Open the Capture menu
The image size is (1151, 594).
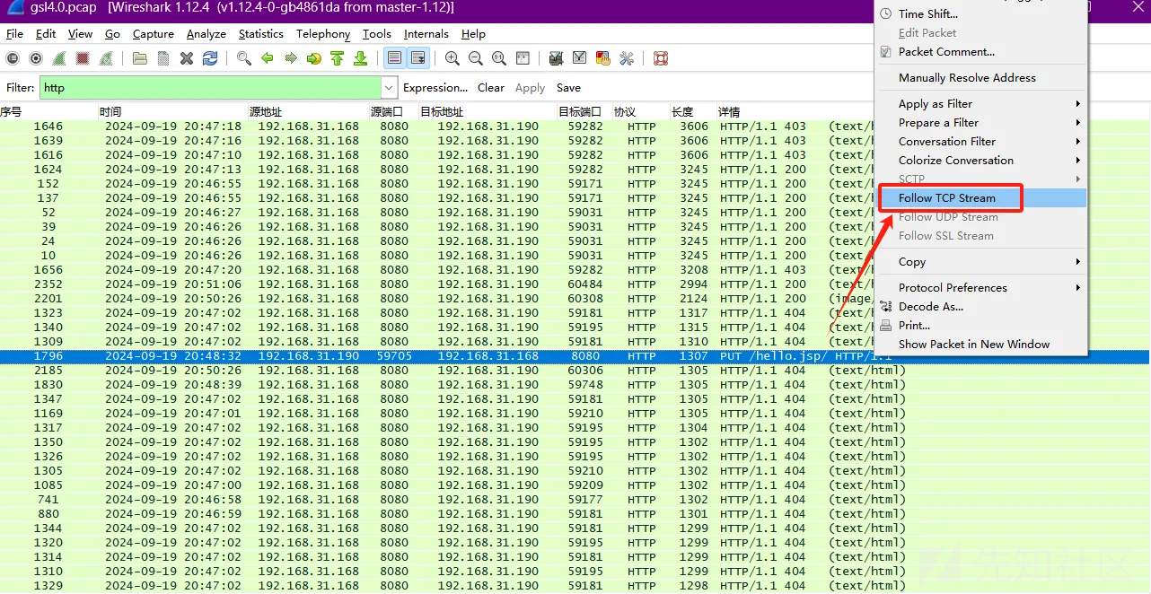(154, 34)
